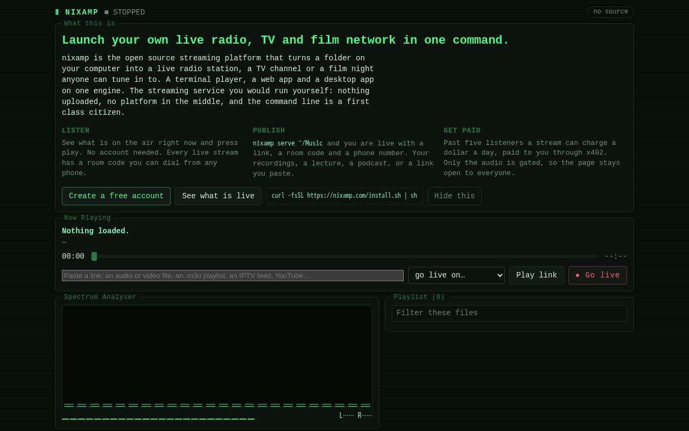
Task: Click the L channel level meter
Action: click(346, 415)
